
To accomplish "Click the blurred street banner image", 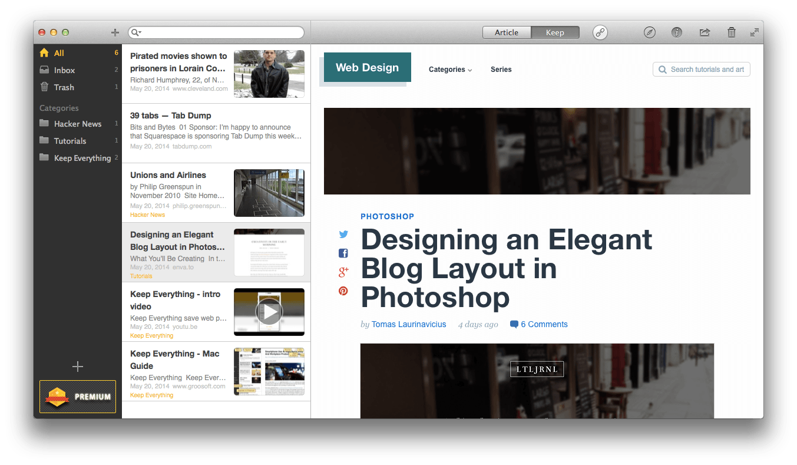I will coord(537,151).
